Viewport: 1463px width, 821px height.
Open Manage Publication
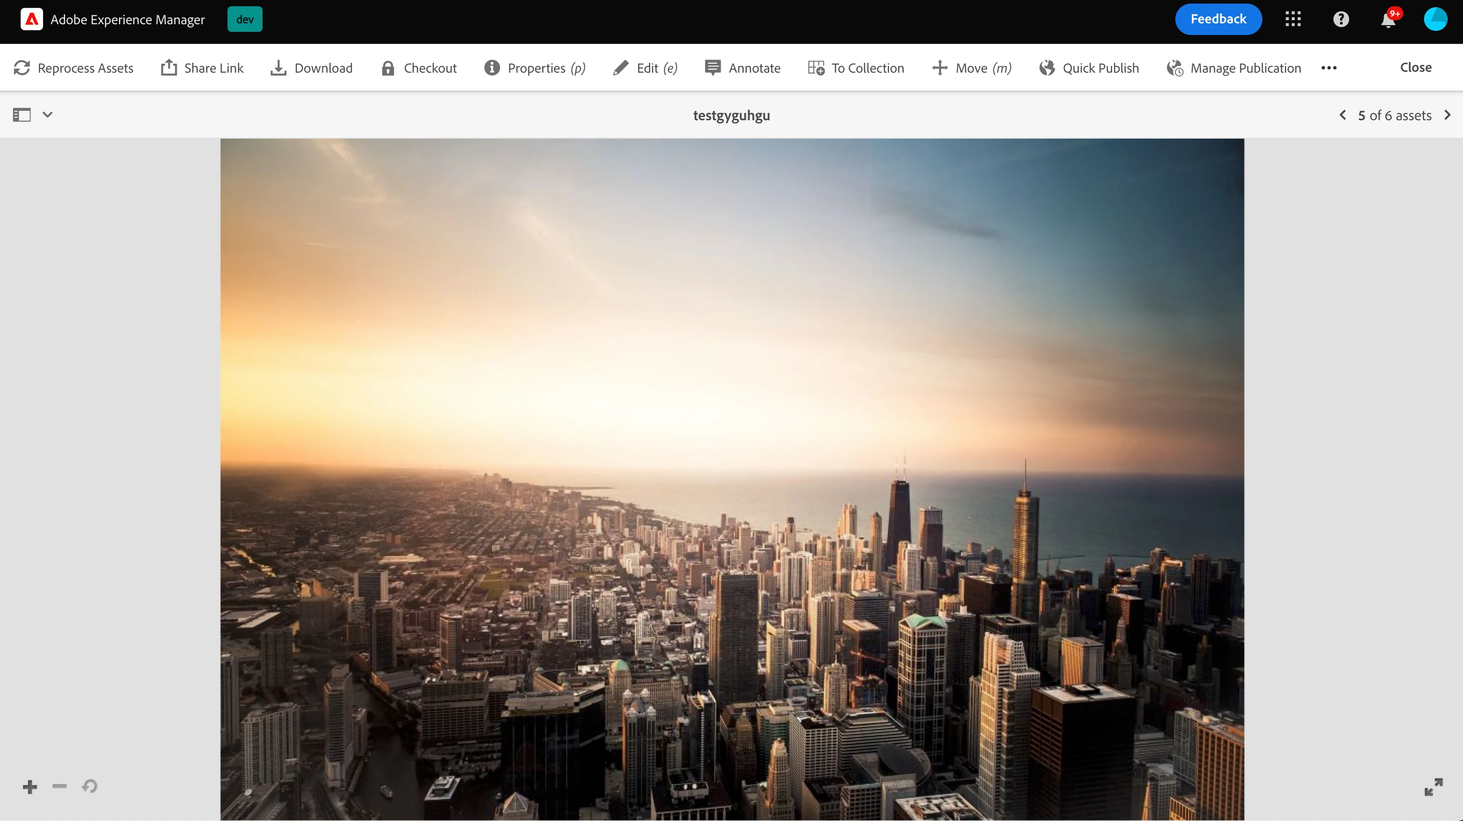1234,68
